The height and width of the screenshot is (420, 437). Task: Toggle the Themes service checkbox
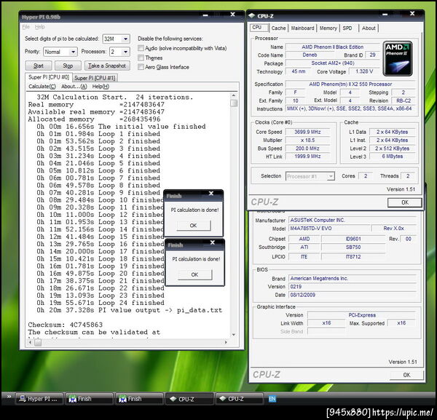(141, 58)
